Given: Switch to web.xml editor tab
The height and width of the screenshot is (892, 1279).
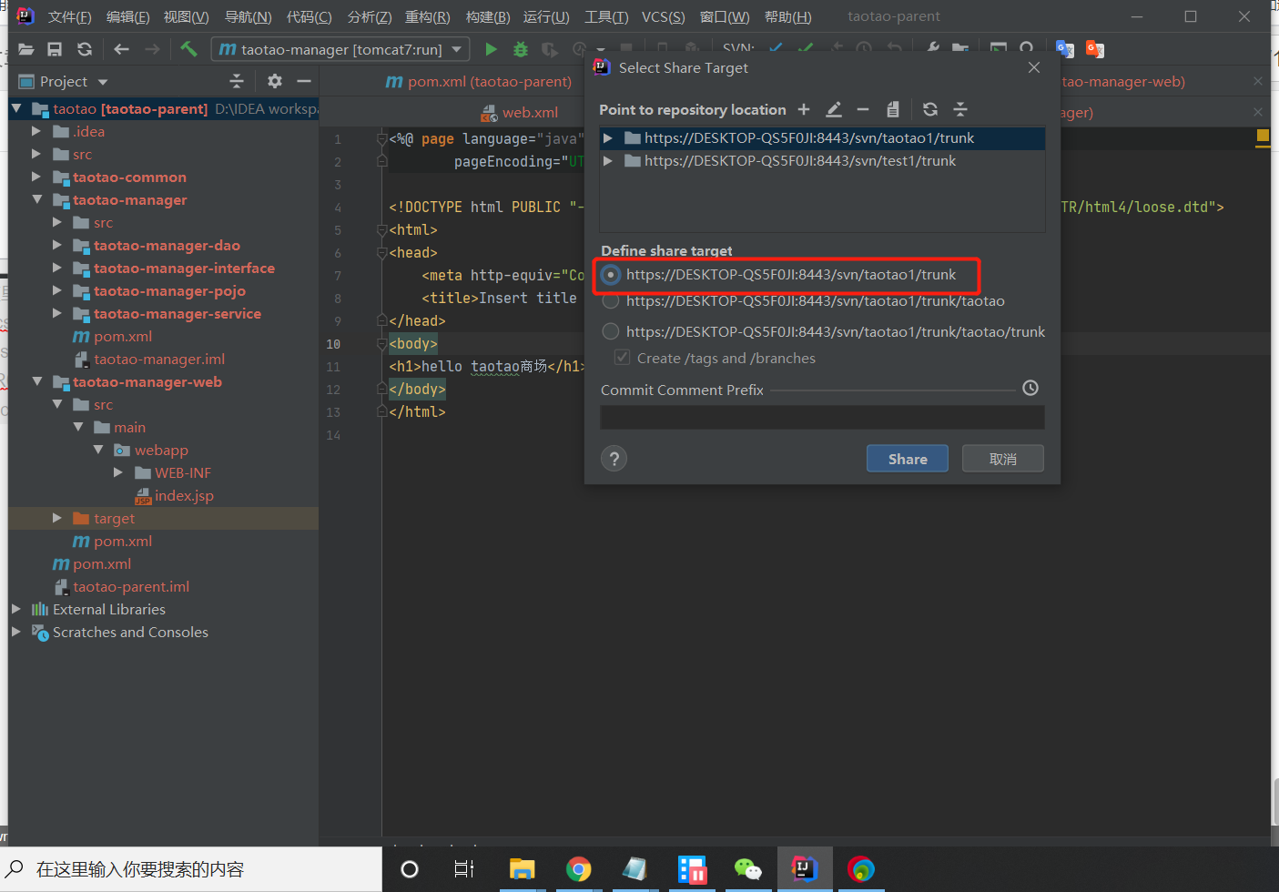Looking at the screenshot, I should coord(519,113).
